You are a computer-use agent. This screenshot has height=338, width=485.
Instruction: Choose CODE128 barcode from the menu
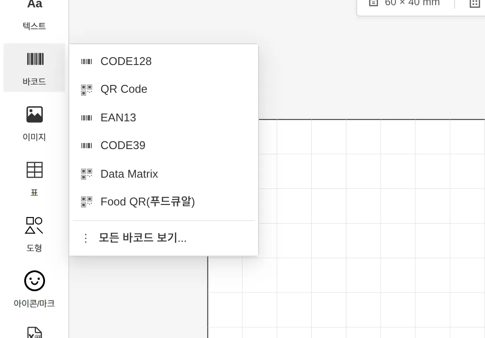164,61
